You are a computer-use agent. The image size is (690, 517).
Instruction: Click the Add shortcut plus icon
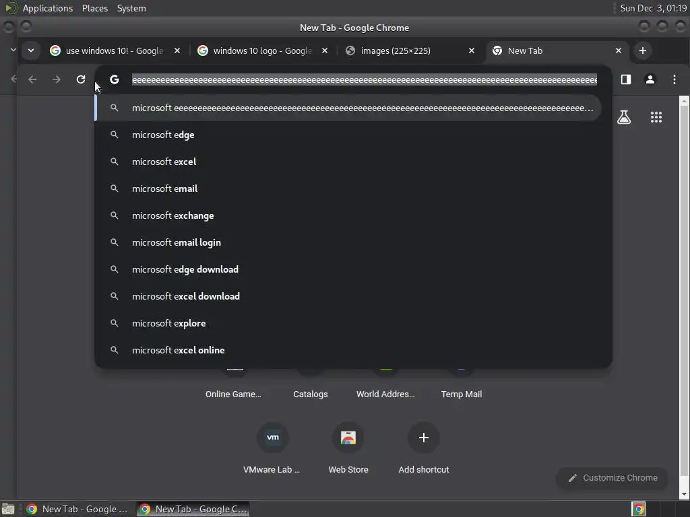point(423,438)
